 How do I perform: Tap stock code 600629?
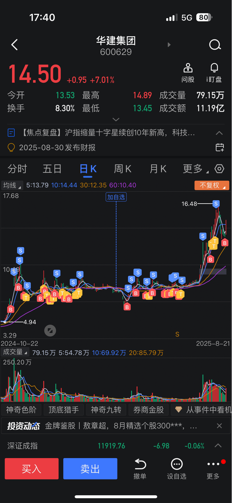point(116,52)
